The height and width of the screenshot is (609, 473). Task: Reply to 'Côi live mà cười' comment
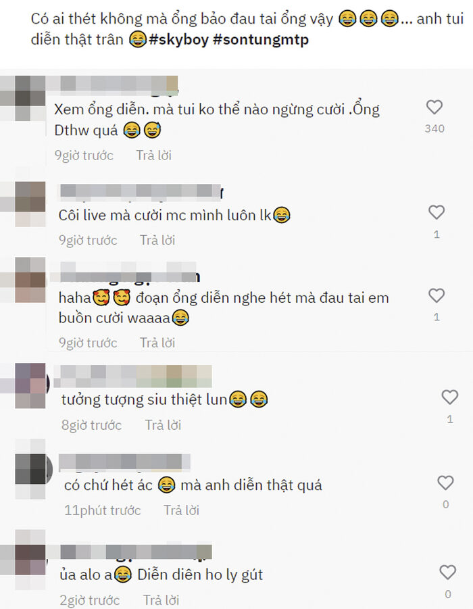[x=157, y=240]
